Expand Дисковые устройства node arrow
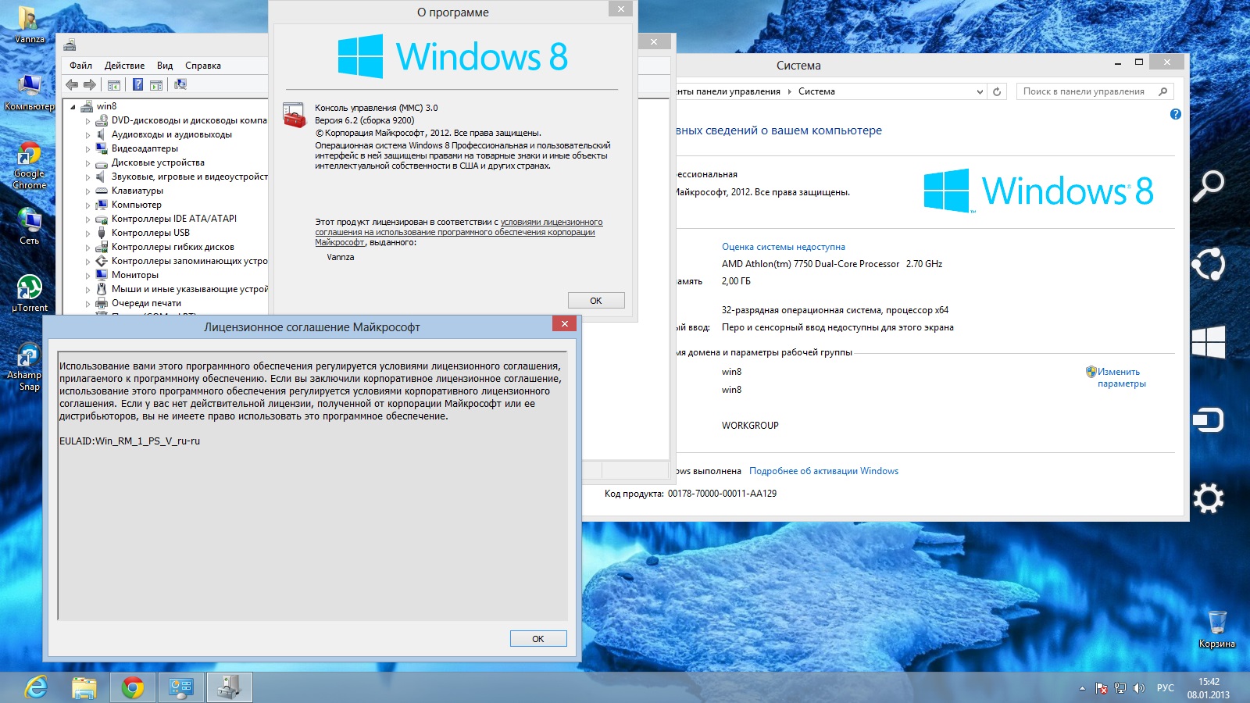 click(x=87, y=163)
